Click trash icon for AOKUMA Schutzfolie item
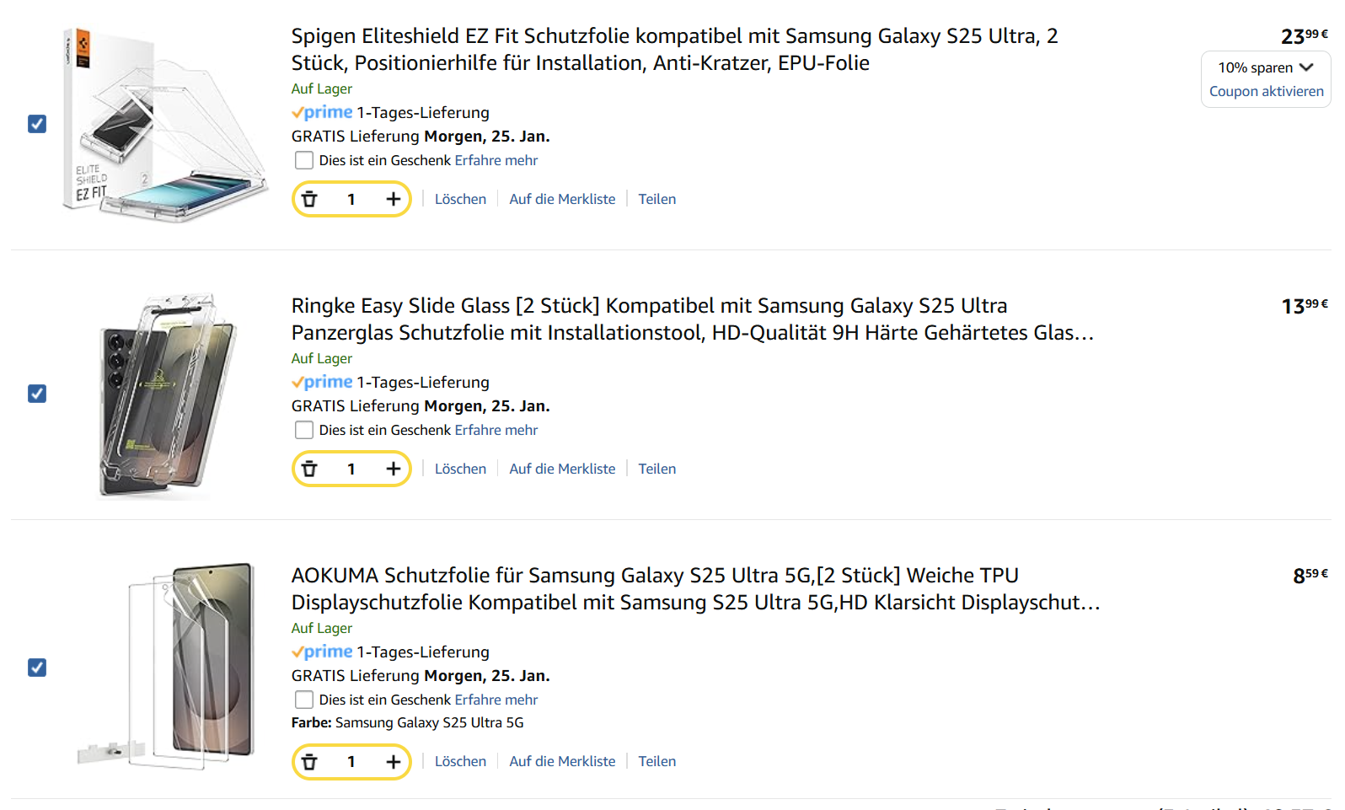 (309, 762)
